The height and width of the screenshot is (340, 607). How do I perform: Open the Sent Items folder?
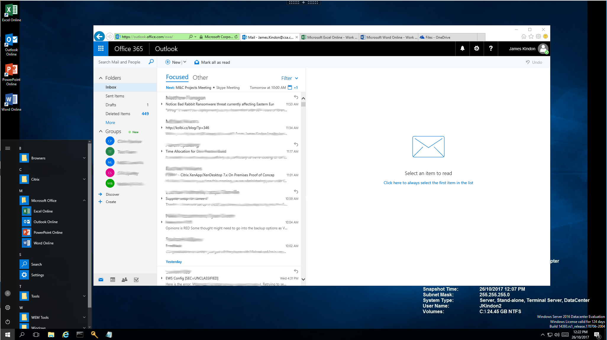[125, 96]
